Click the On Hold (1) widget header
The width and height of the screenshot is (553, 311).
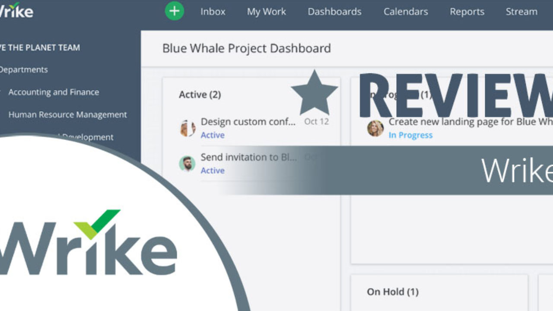pos(393,292)
